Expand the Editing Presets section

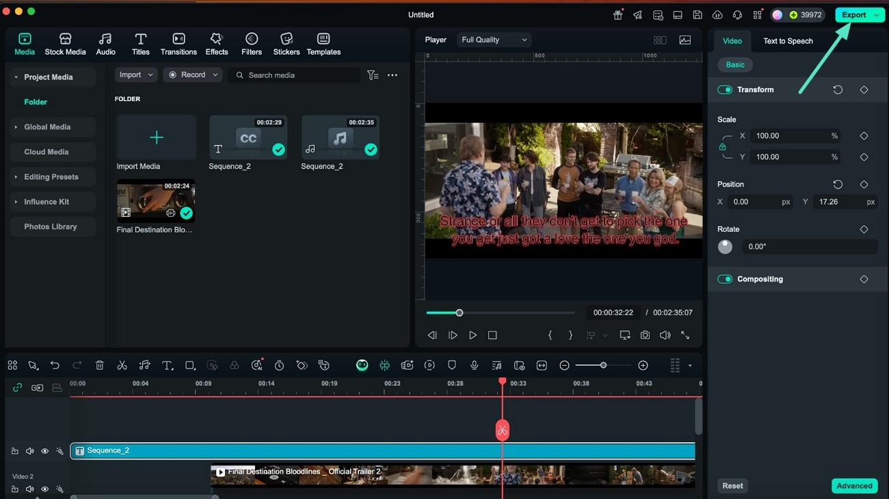[16, 177]
